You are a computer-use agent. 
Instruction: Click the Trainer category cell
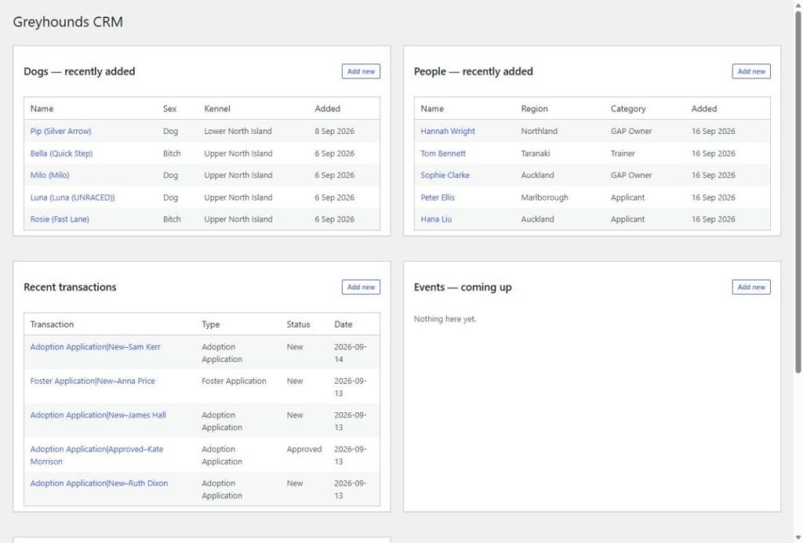click(x=622, y=153)
